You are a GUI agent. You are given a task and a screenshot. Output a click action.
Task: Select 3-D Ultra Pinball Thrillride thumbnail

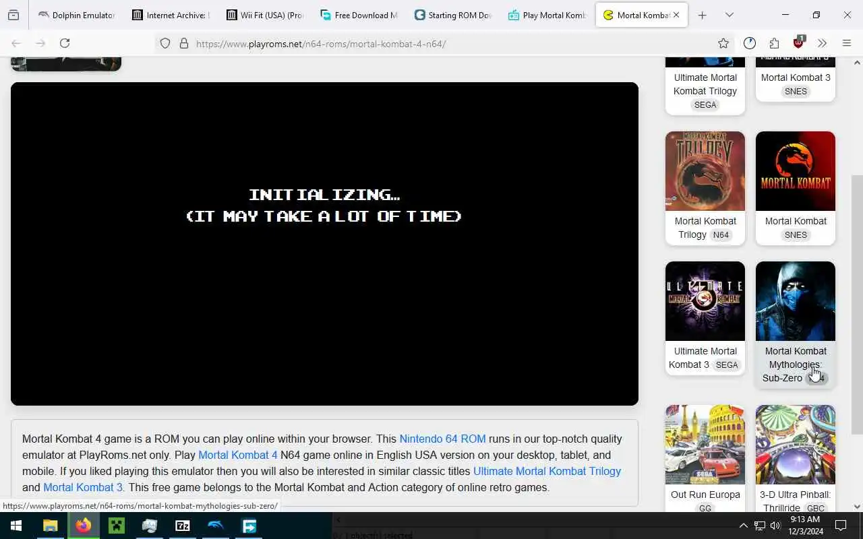point(796,445)
